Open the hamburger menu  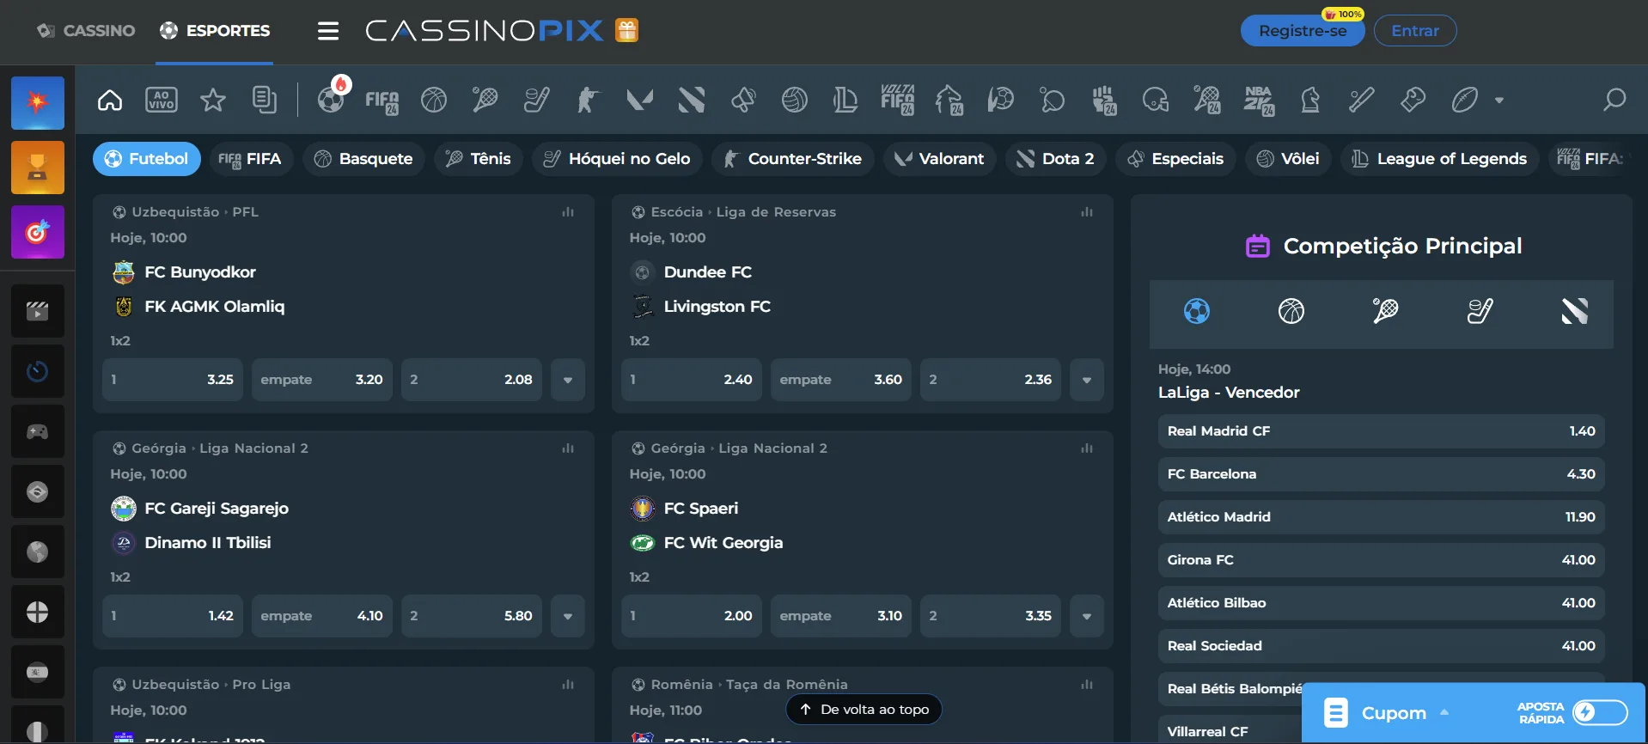[x=328, y=31]
